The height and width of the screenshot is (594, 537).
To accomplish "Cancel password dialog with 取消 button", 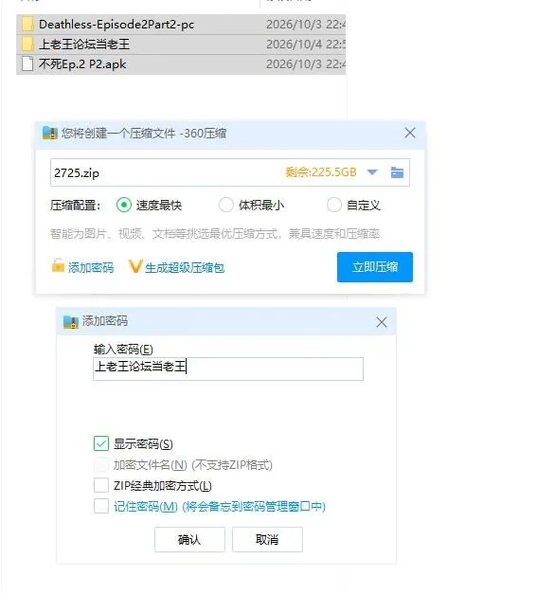I will point(267,539).
